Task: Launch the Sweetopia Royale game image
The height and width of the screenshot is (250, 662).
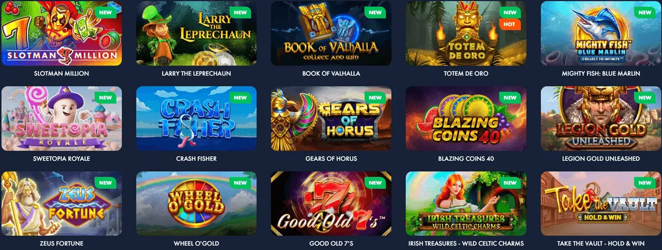Action: [62, 118]
